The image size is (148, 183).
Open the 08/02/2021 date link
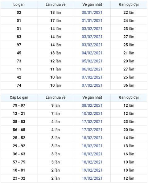coord(92,105)
